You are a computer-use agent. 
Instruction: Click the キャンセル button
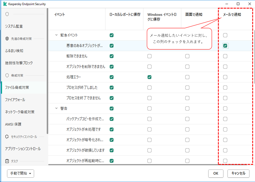(238, 174)
